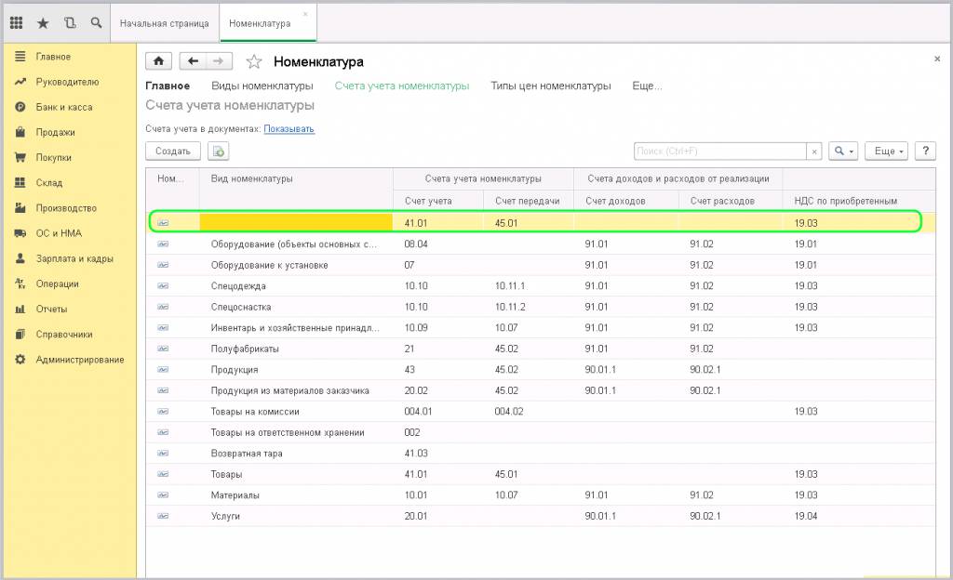Expand the search magnifier dropdown
953x580 pixels.
(x=843, y=152)
